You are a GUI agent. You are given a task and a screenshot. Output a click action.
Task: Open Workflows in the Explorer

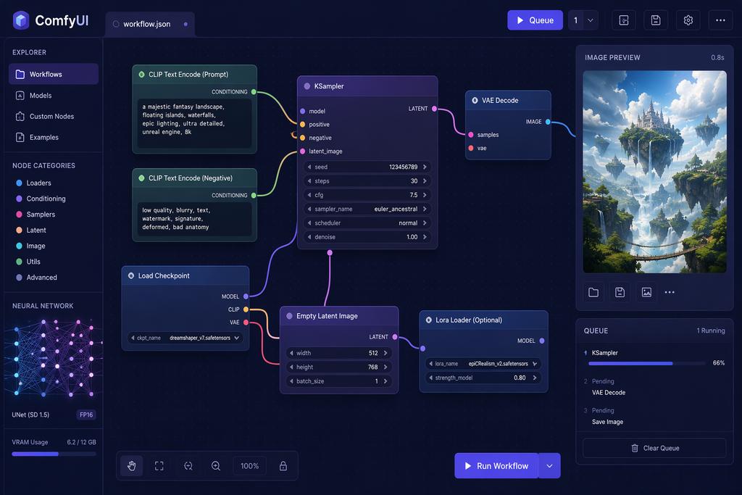[x=54, y=75]
